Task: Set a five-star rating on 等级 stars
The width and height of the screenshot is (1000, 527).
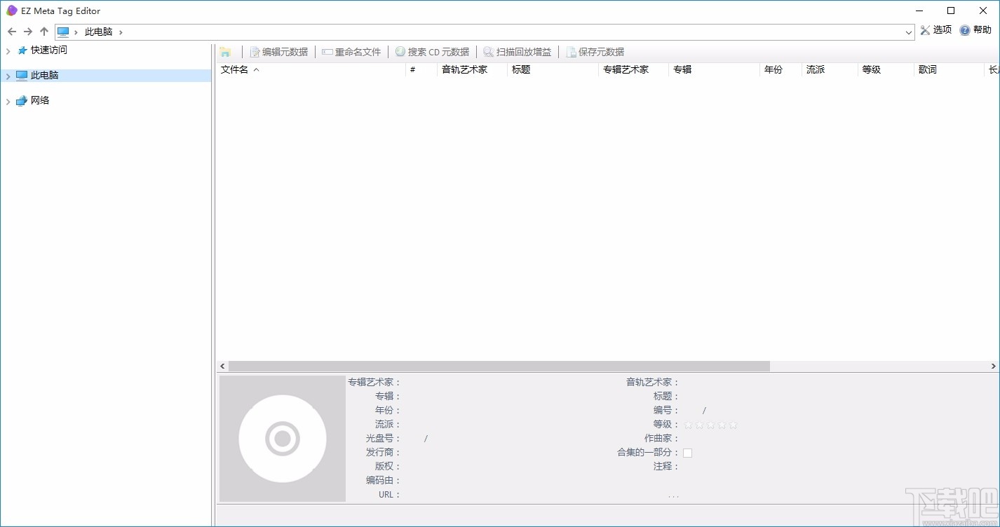Action: click(733, 425)
